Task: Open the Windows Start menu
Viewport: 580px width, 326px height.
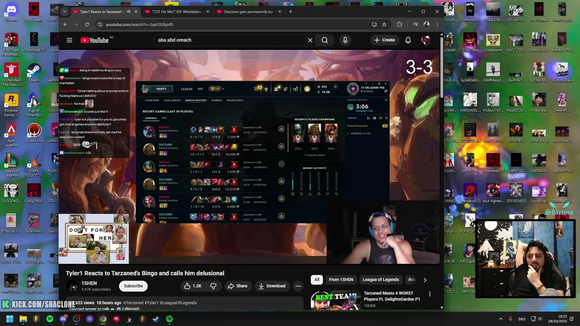Action: [x=10, y=319]
